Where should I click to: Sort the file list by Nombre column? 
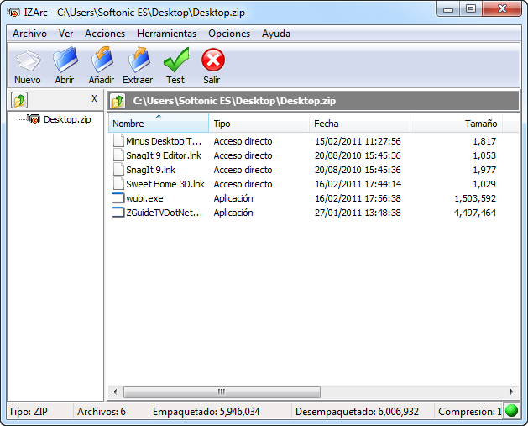(x=159, y=124)
